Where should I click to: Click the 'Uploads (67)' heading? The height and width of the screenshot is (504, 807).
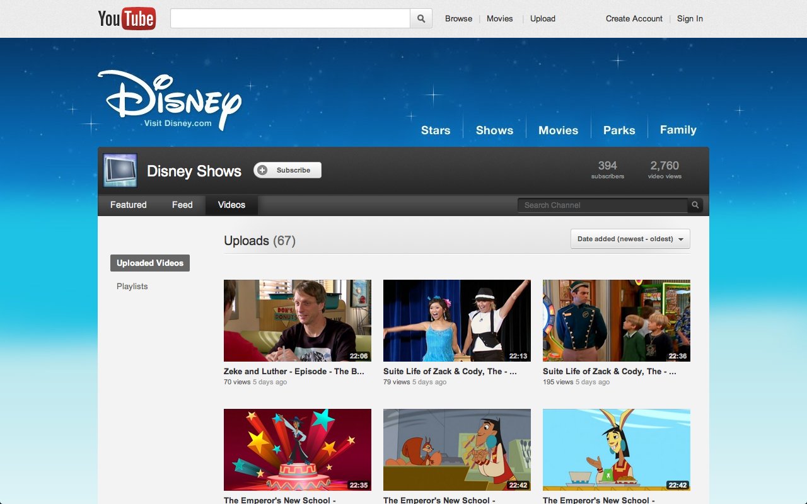[x=260, y=241]
